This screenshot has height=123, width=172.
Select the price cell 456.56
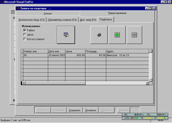(75, 55)
